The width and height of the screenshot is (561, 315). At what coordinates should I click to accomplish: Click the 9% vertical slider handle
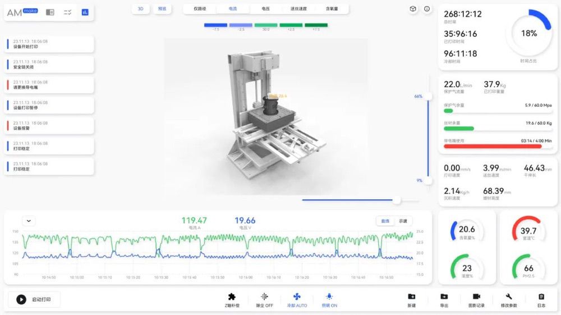(428, 181)
